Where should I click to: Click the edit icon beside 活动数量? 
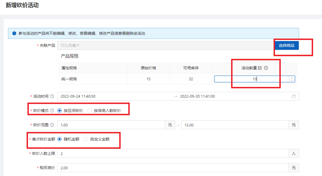click(x=260, y=68)
